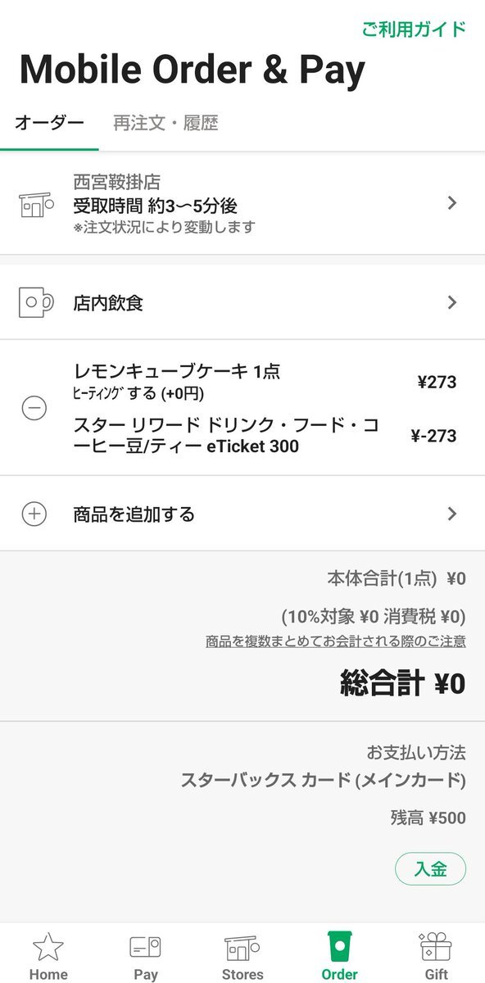Expand store pickup time chevron

[452, 203]
